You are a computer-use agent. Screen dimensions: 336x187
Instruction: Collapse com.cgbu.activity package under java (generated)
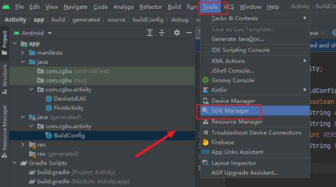(x=31, y=126)
